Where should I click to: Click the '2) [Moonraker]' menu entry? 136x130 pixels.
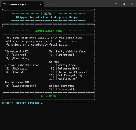[x=18, y=58]
